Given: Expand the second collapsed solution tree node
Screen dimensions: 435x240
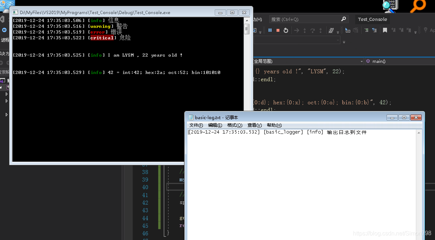Looking at the screenshot, I should tap(6, 101).
